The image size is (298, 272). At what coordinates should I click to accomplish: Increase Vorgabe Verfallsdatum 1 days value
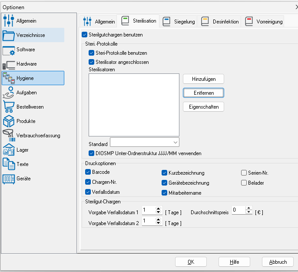pos(159,208)
